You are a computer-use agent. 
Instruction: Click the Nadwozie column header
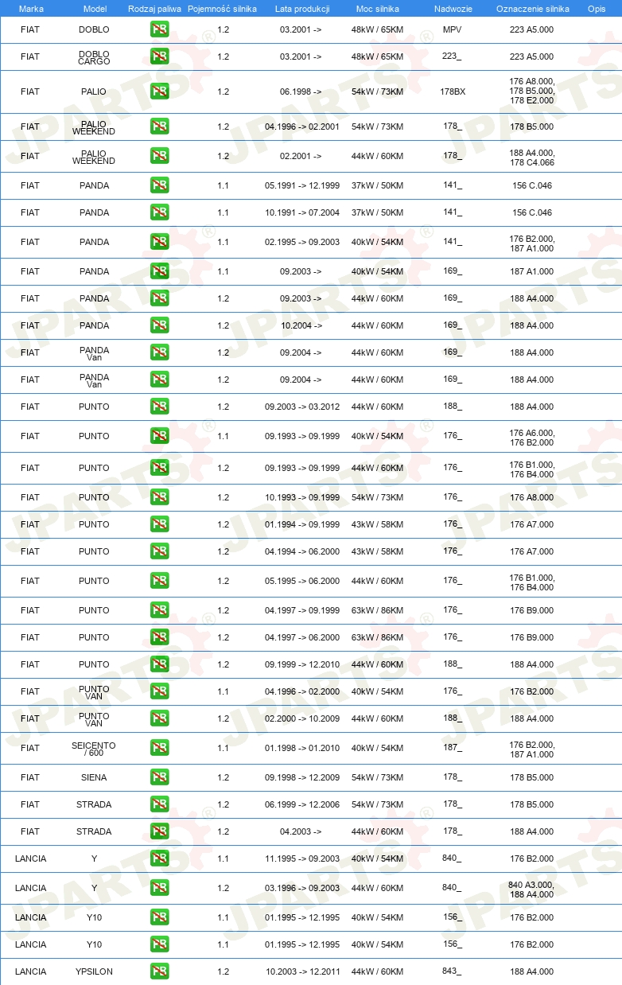(453, 9)
